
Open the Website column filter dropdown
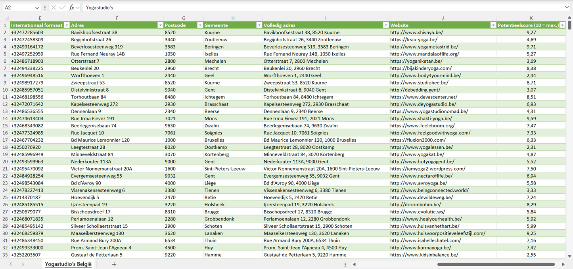493,25
